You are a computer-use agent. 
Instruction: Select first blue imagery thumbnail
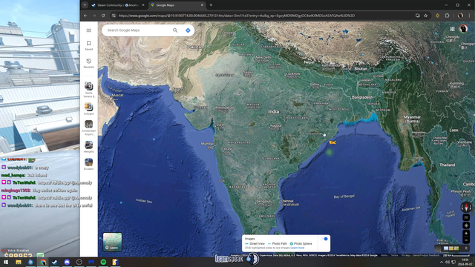[446, 248]
